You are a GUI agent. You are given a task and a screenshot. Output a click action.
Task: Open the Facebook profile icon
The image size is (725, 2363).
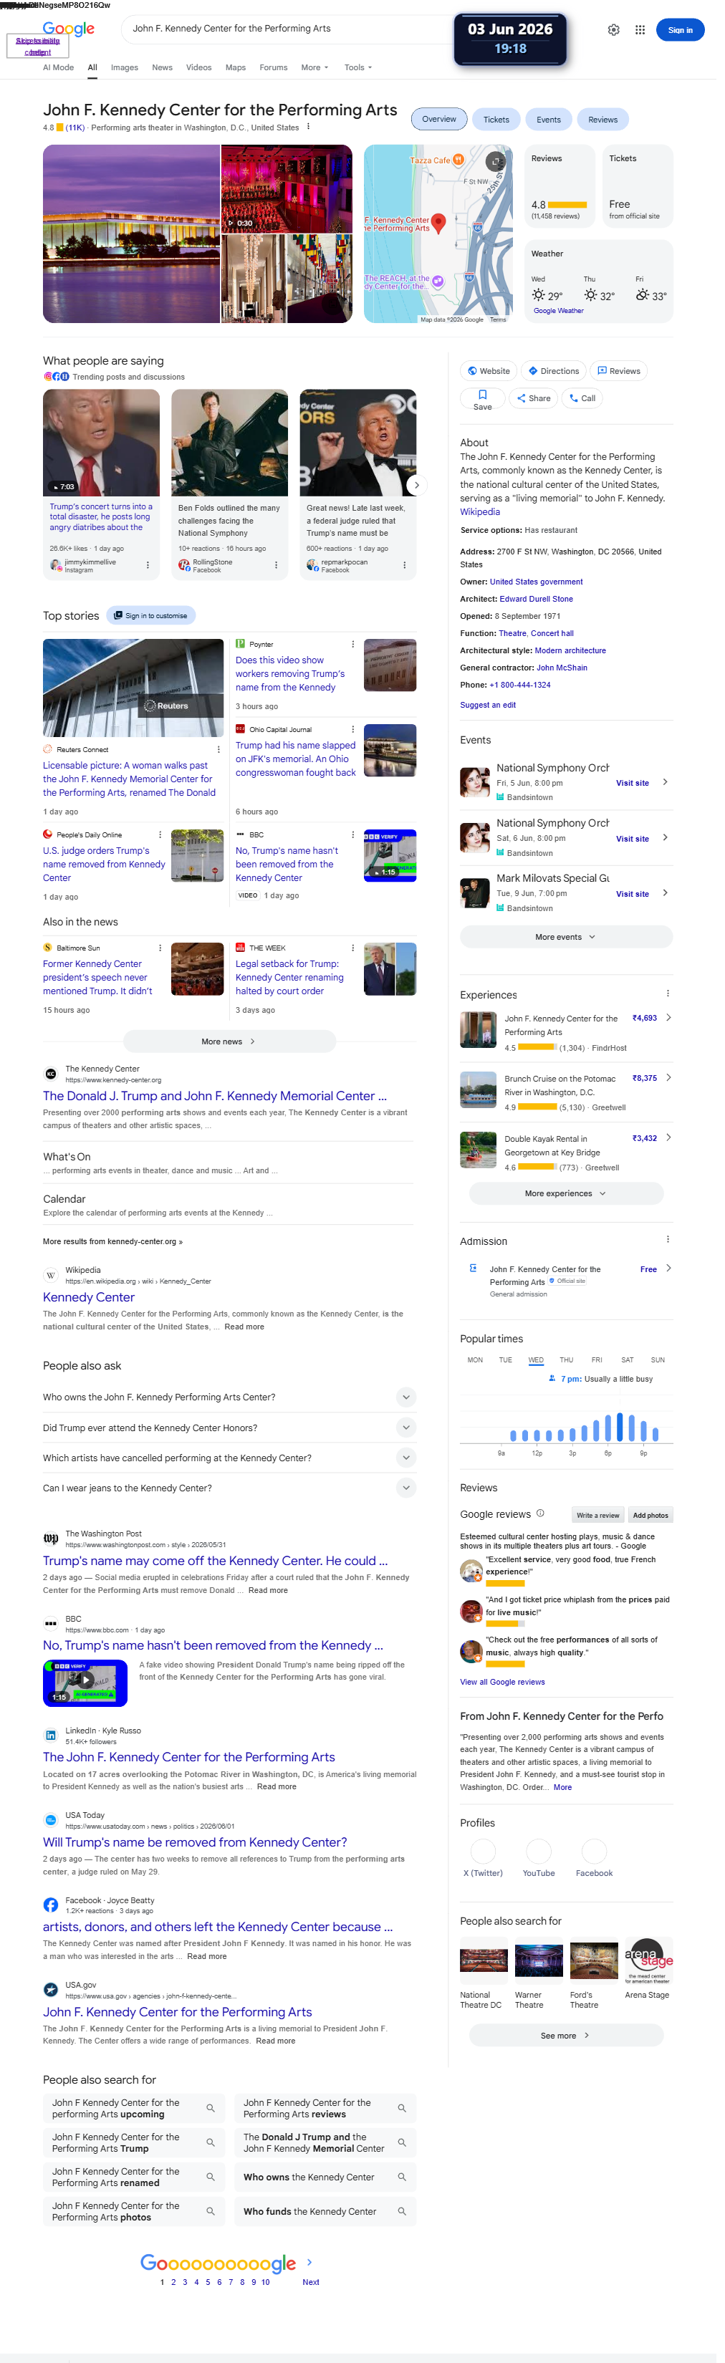(595, 1851)
